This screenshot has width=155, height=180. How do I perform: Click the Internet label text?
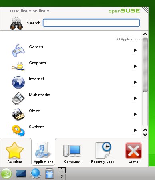coord(37,79)
